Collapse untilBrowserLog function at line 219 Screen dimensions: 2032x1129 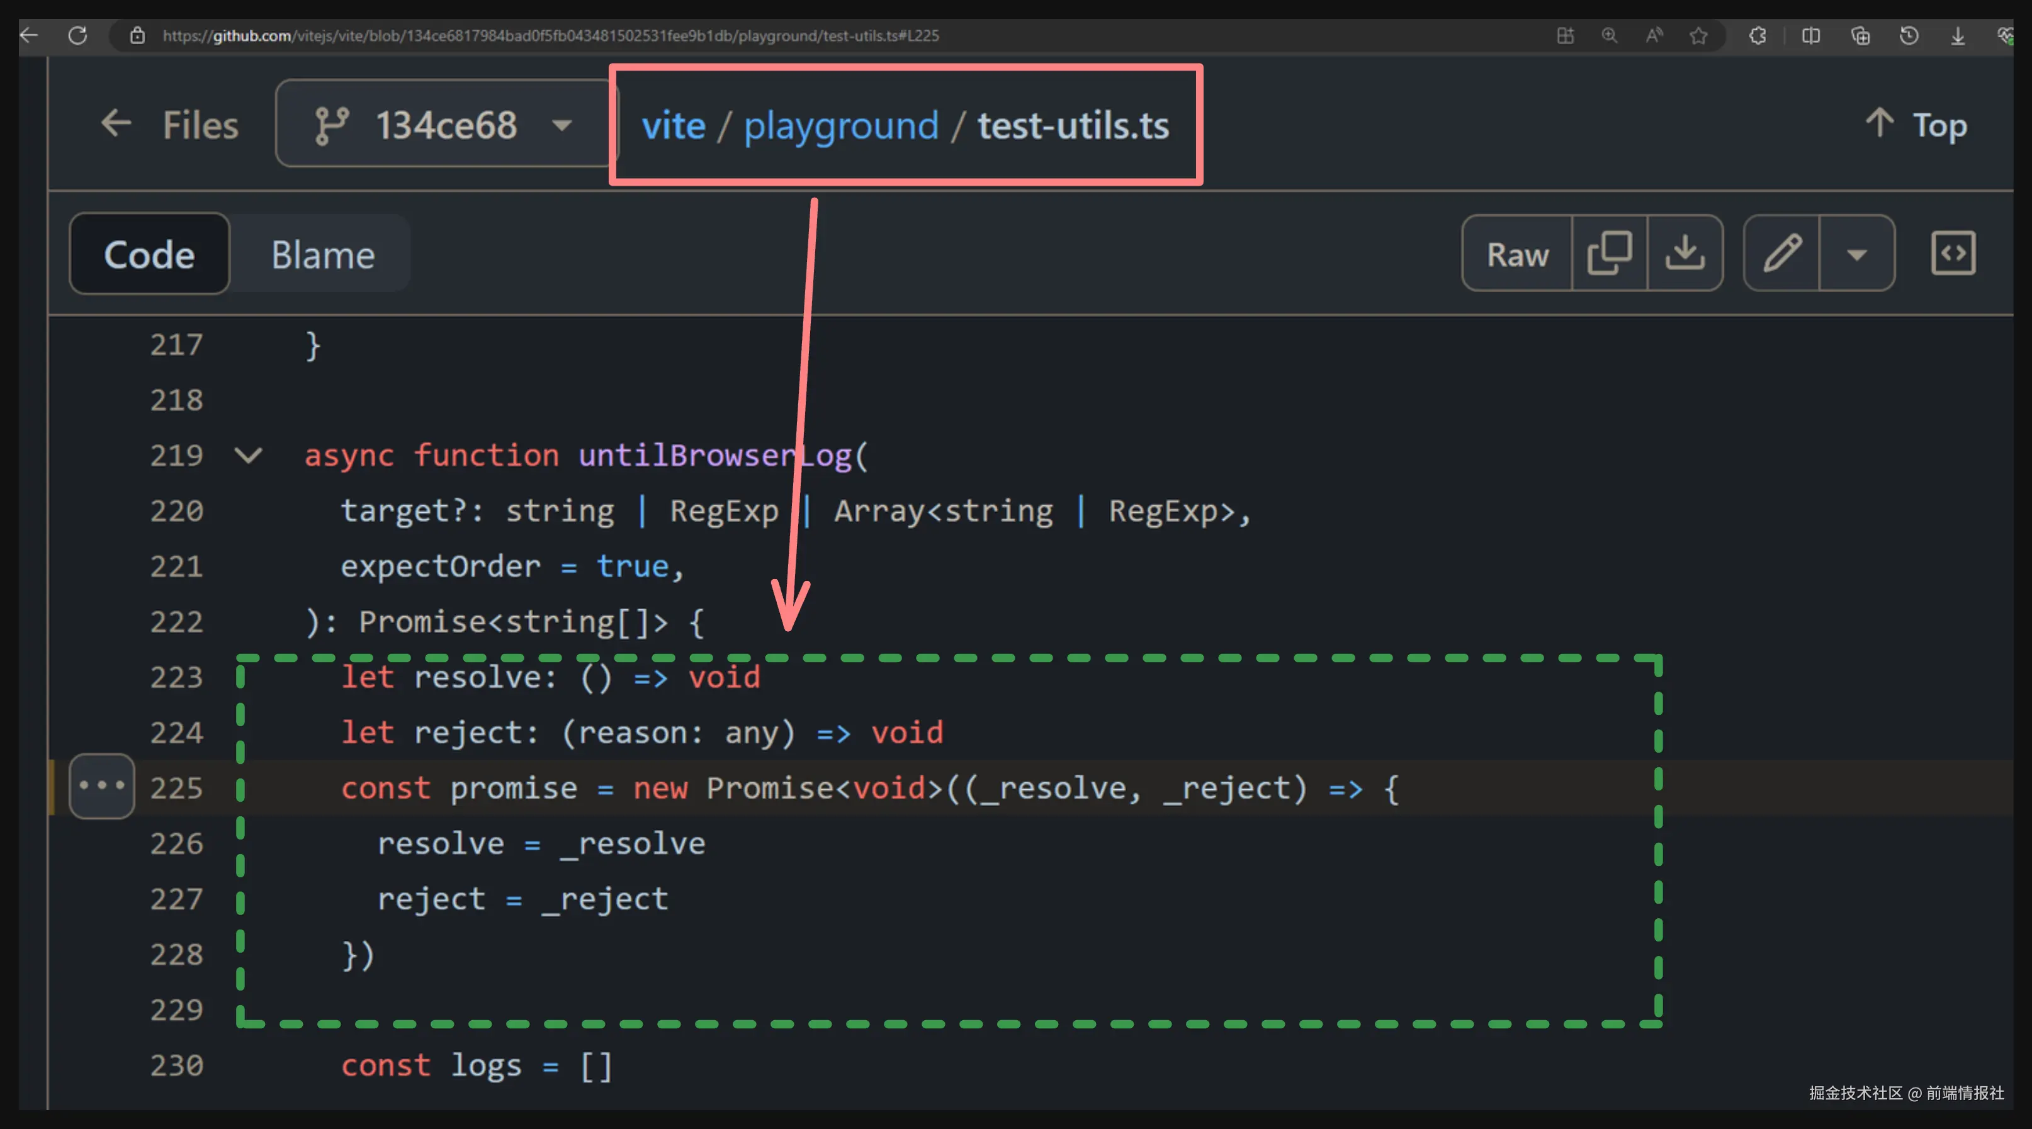point(249,456)
